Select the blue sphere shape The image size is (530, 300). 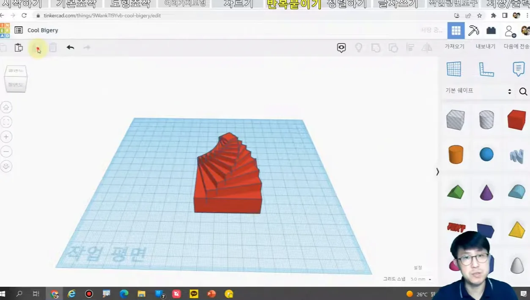point(486,154)
